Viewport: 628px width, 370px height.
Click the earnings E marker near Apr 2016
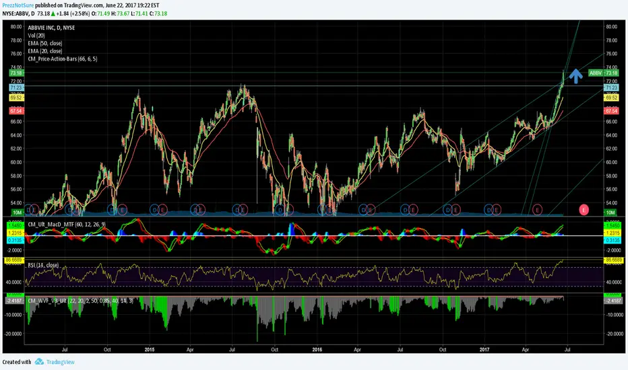coord(371,210)
